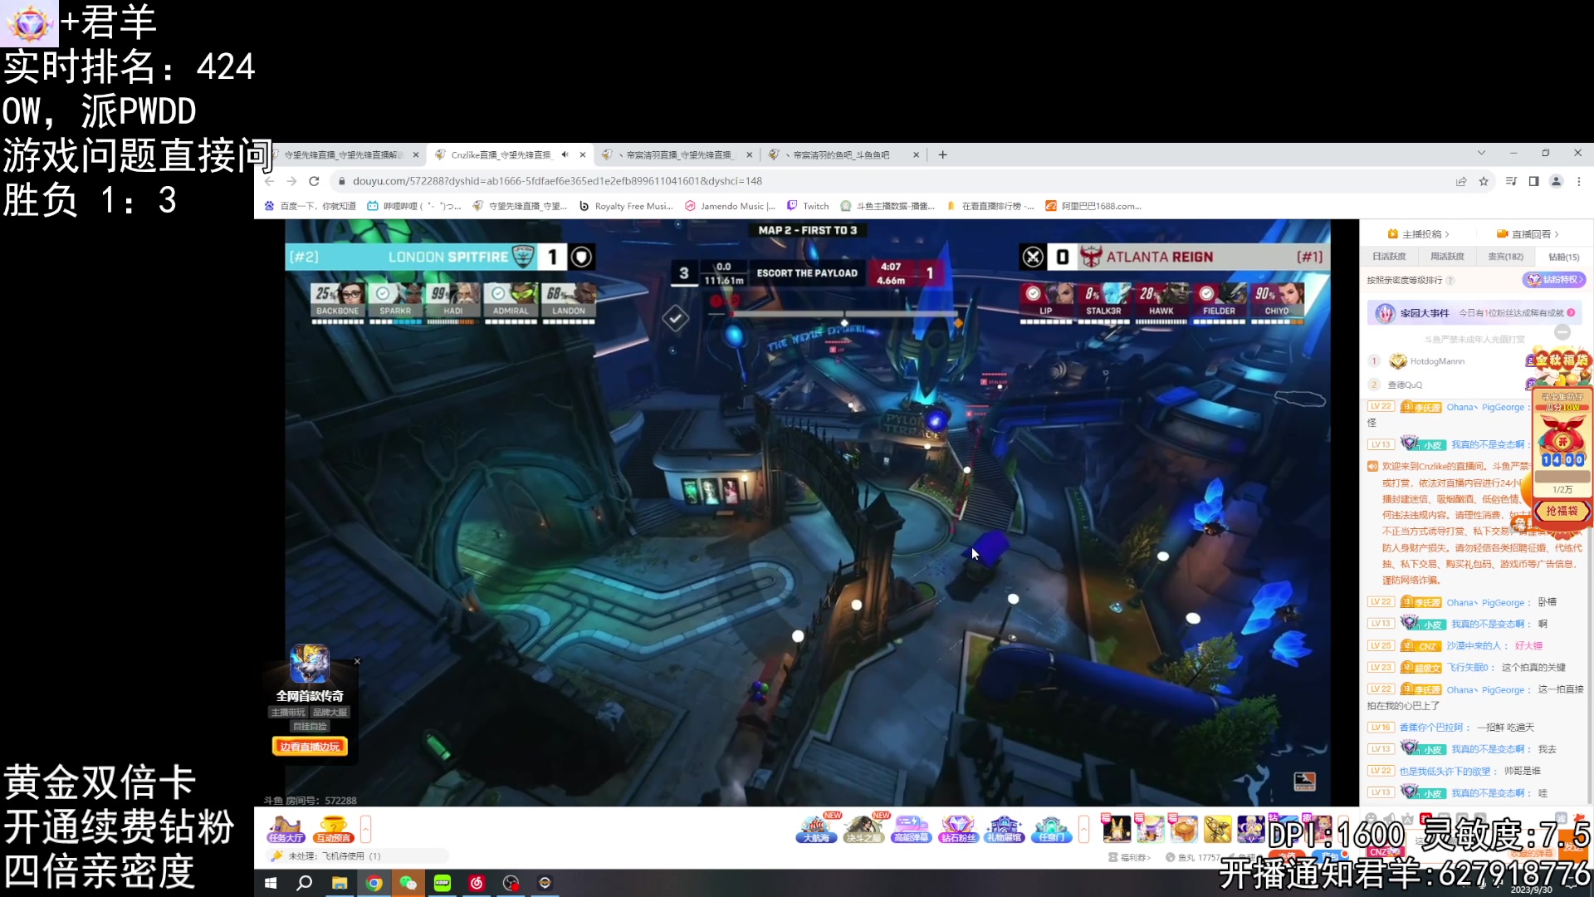Screen dimensions: 1594x897
Task: Click the moon cake gift icon
Action: click(1184, 828)
